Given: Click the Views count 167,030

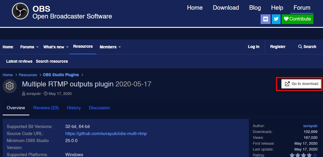Looking at the screenshot, I should pos(310,138).
